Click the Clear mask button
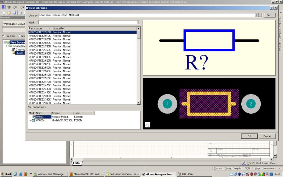Viewport: 283px width, 177px height. pyautogui.click(x=273, y=163)
